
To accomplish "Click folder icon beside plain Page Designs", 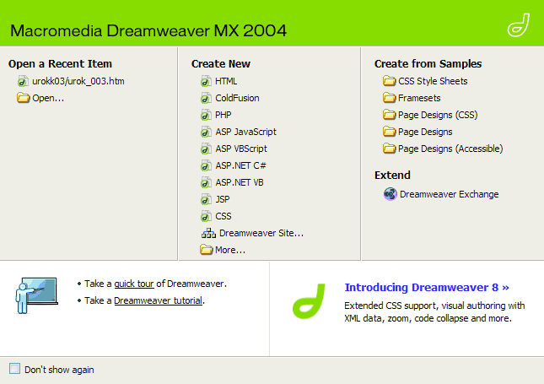I will [390, 132].
